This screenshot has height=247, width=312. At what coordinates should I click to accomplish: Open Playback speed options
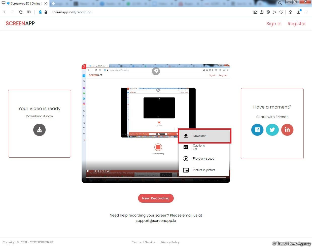[x=204, y=159]
